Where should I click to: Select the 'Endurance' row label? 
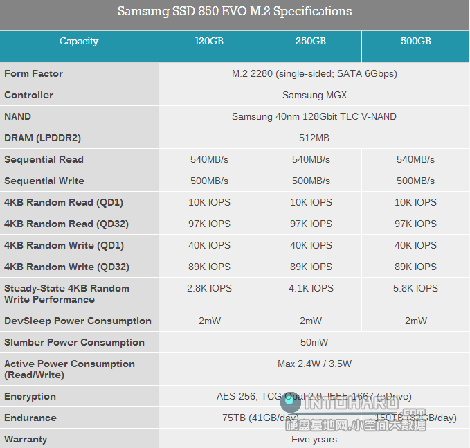pos(30,418)
